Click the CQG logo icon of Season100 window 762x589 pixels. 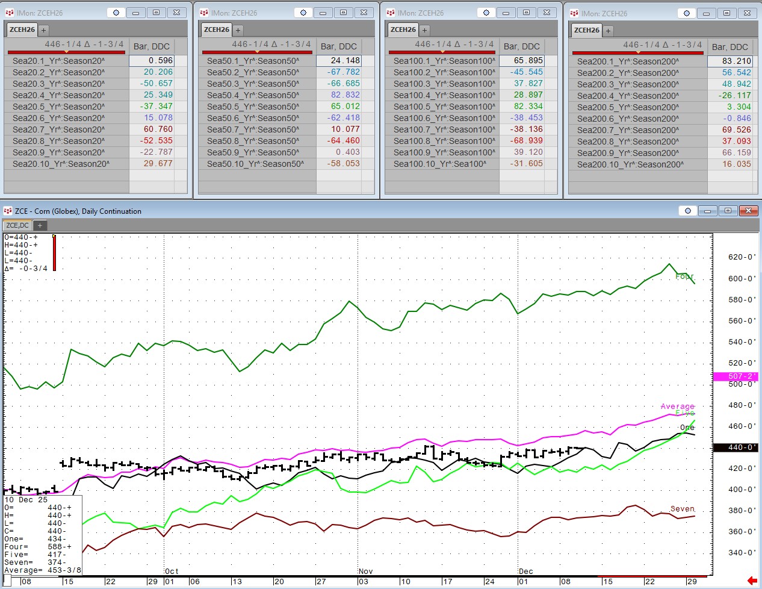[x=391, y=13]
